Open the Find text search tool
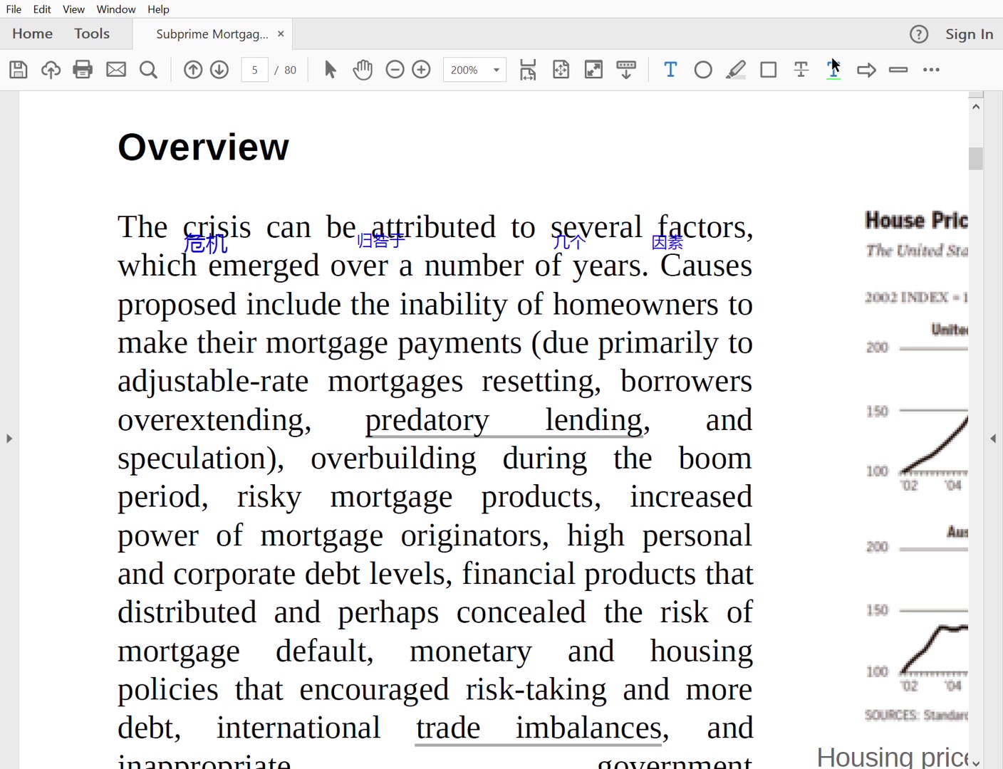The height and width of the screenshot is (769, 1003). point(148,70)
